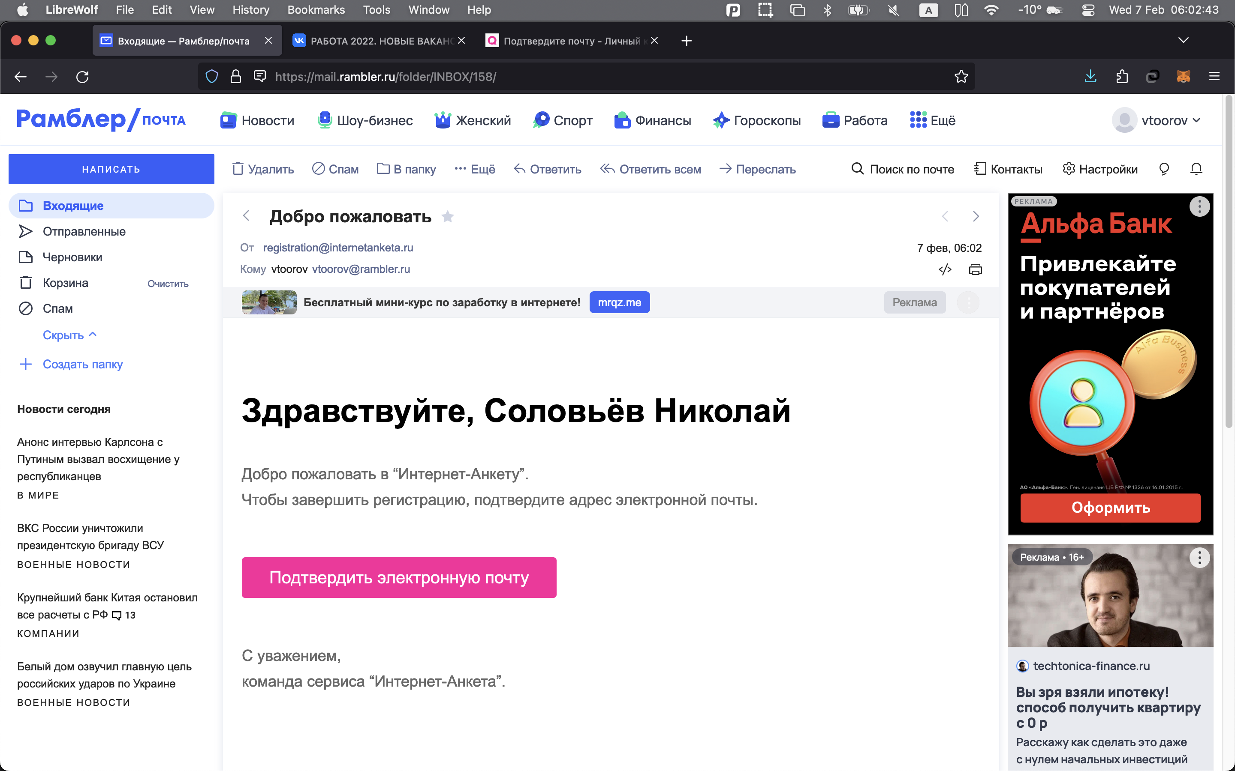Open the Отправленные folder
Screen dimensions: 1235x771
click(x=111, y=231)
